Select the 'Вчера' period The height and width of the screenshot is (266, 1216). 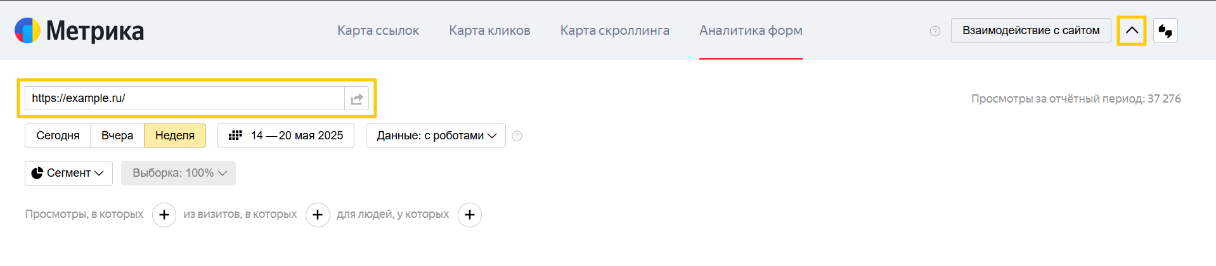pos(117,136)
